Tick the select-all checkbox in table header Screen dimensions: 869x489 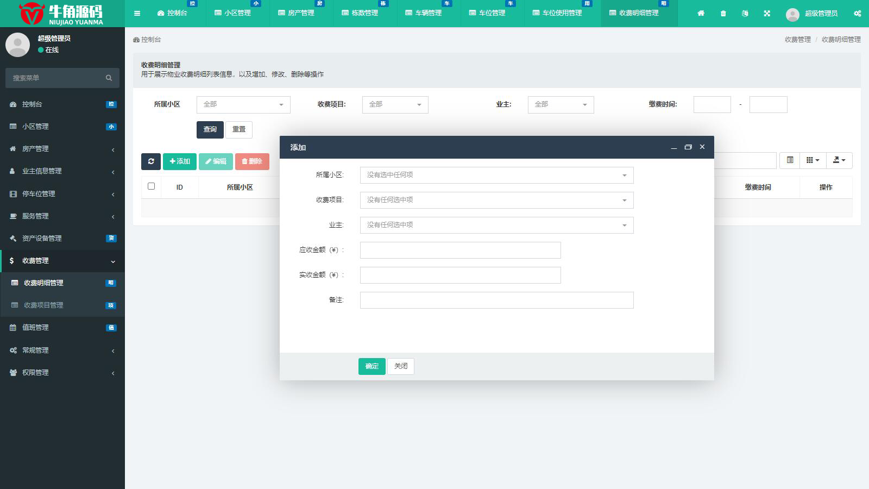(x=151, y=186)
